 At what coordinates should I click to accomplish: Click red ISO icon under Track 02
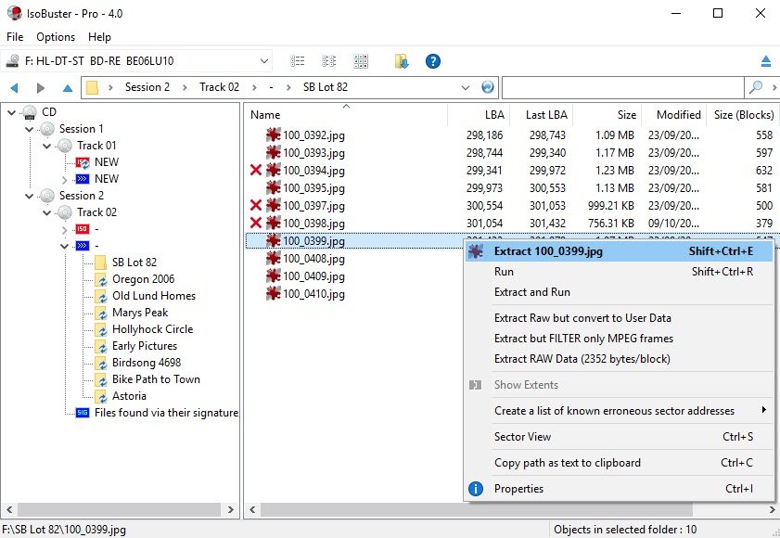[82, 229]
